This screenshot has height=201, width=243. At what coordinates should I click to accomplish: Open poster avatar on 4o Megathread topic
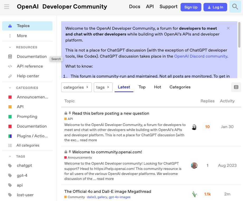pos(194,194)
